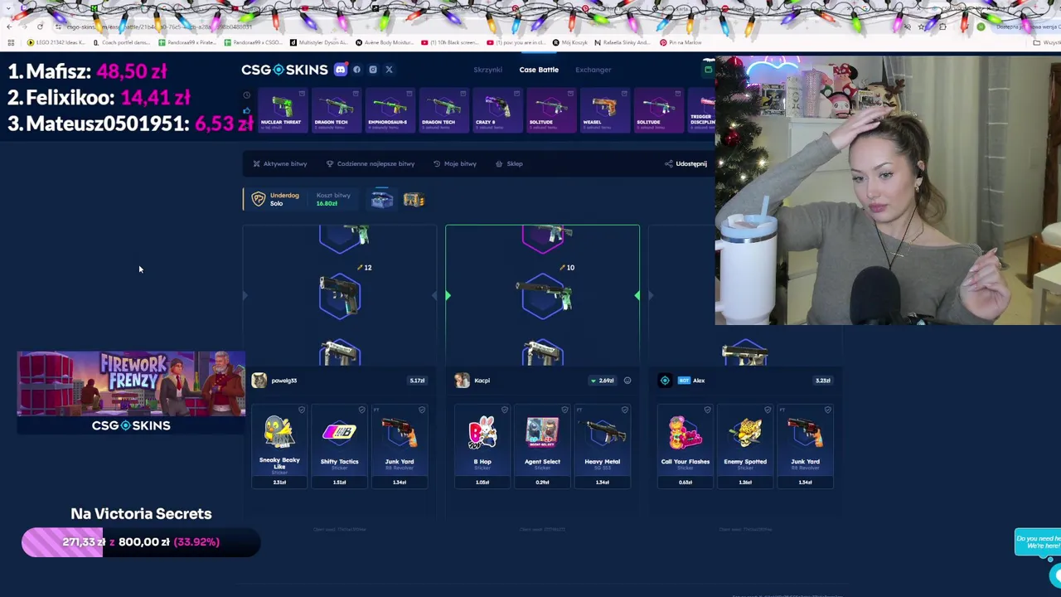Click the shield icon on Call Your Flashes card
Viewport: 1061px width, 597px height.
click(x=707, y=410)
